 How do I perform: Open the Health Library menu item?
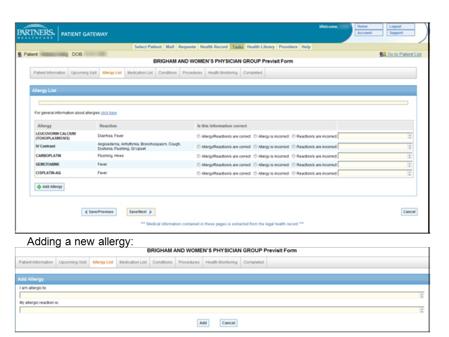point(261,47)
